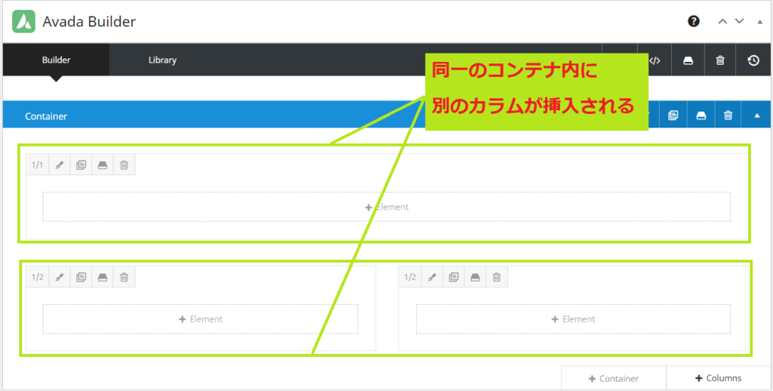Edit the 1/1 column settings
The image size is (773, 391).
tap(60, 165)
